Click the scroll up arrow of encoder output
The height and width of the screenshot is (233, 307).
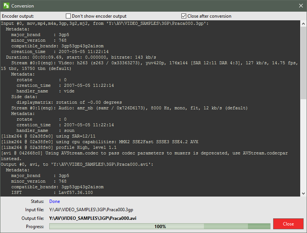(x=303, y=24)
